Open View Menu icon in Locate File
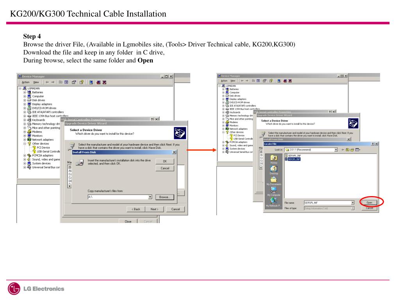 pyautogui.click(x=358, y=150)
